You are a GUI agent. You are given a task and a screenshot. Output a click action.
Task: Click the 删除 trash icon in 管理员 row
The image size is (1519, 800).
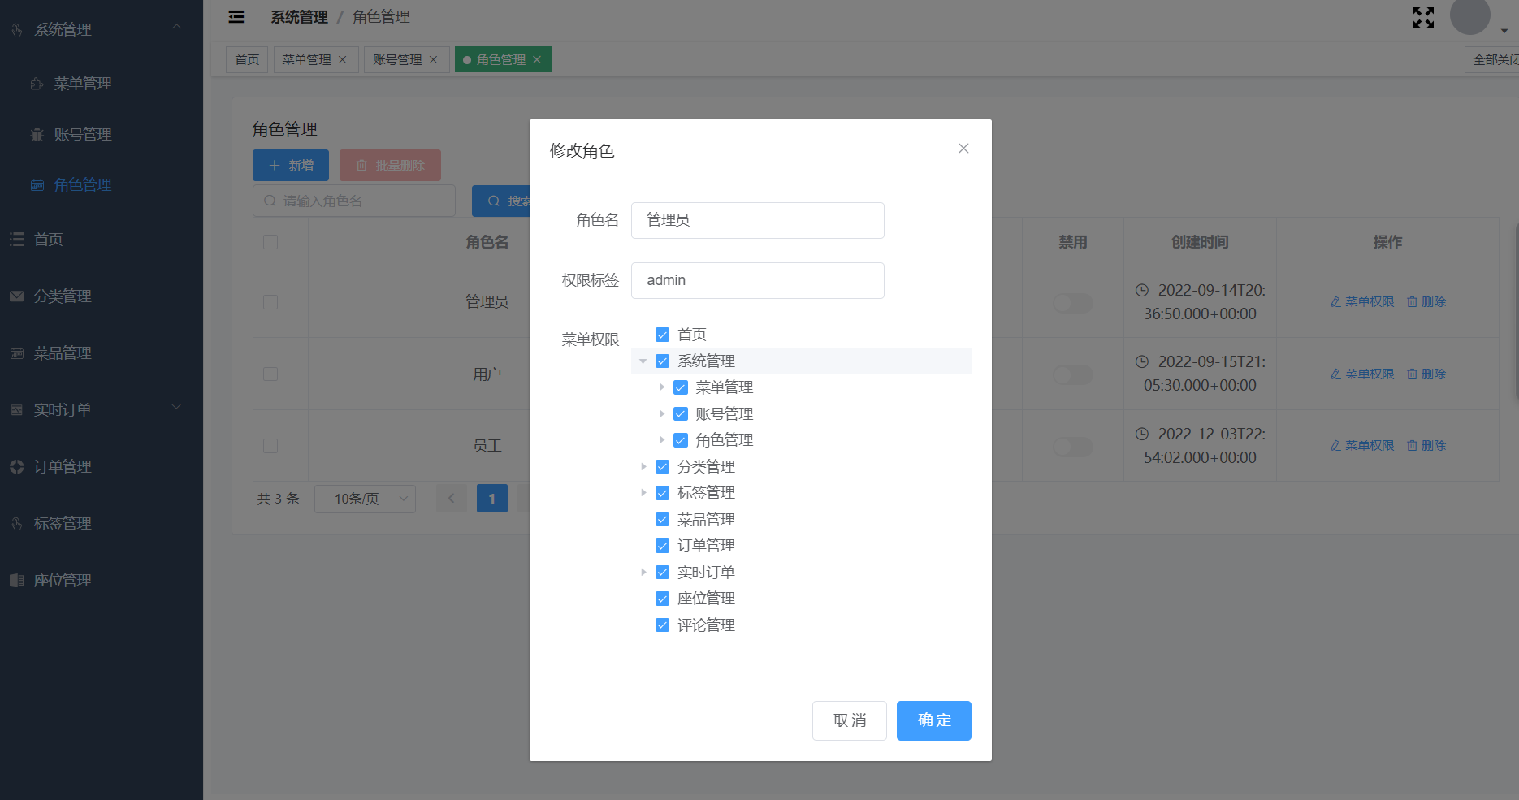1413,302
